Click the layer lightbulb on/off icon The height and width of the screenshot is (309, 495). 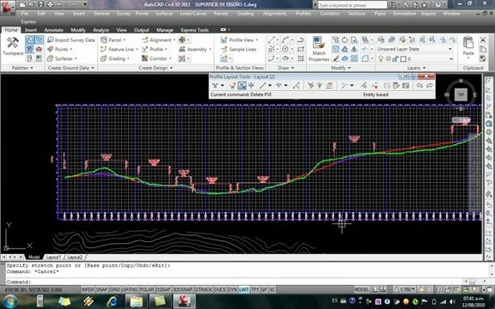(x=381, y=59)
